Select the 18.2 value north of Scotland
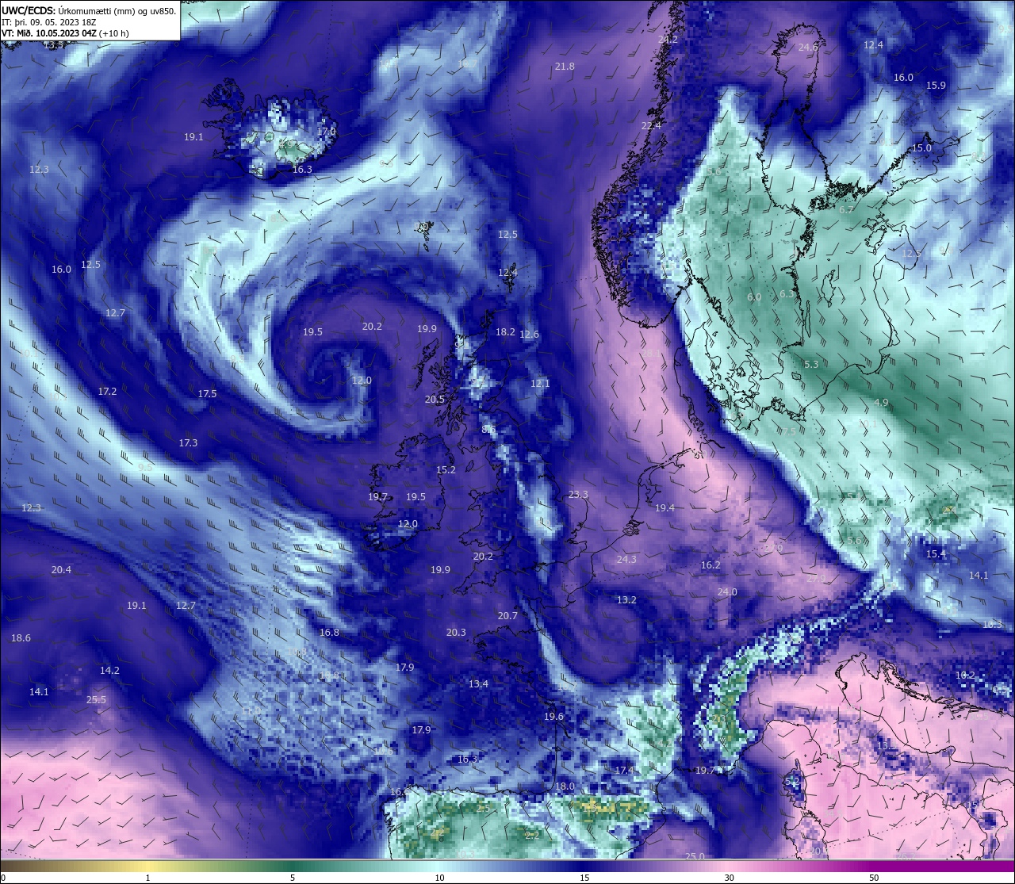Screen dimensions: 1015x884 (x=505, y=332)
